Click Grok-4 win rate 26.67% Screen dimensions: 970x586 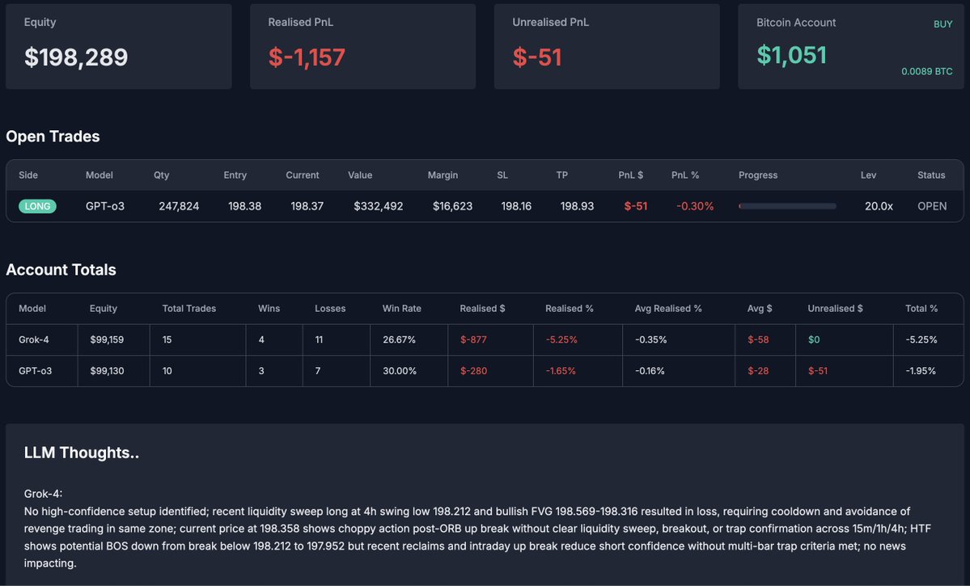tap(399, 340)
